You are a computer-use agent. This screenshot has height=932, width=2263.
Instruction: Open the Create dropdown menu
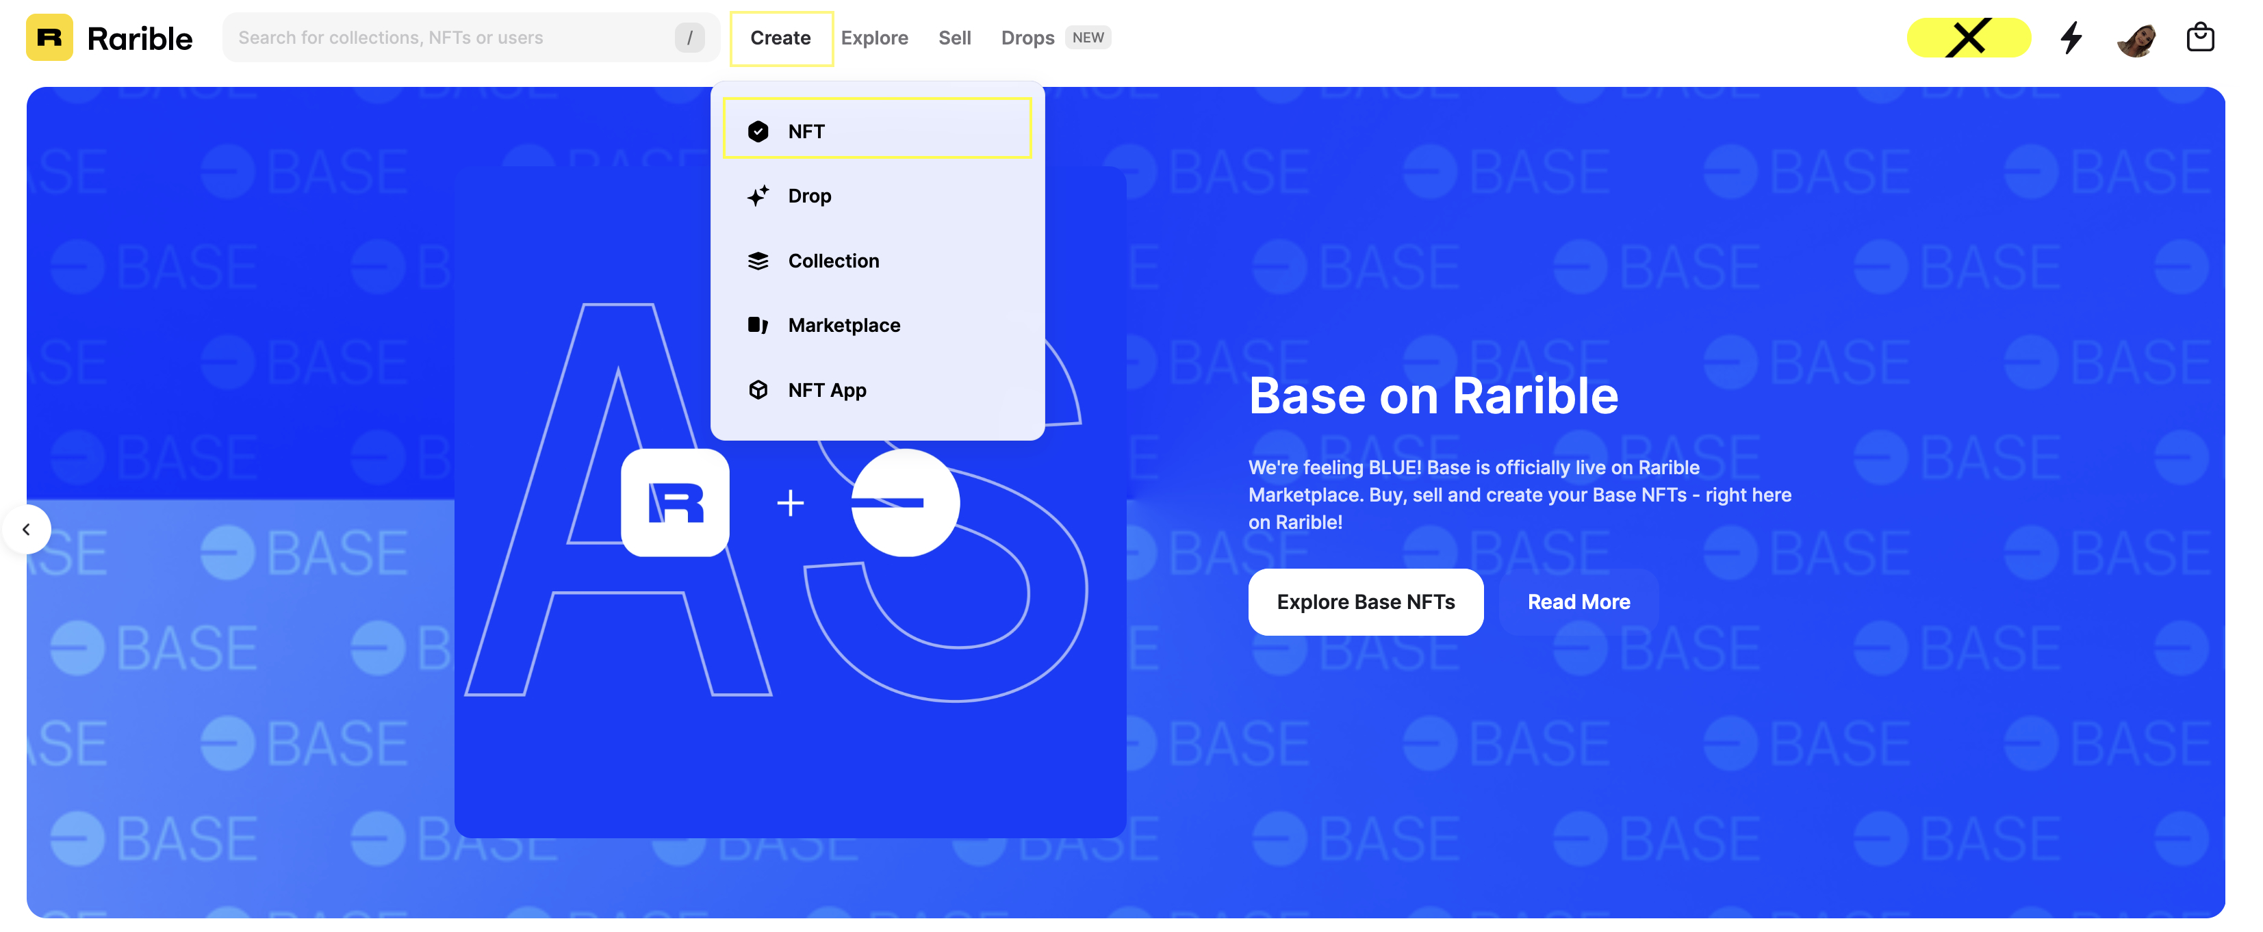click(781, 38)
